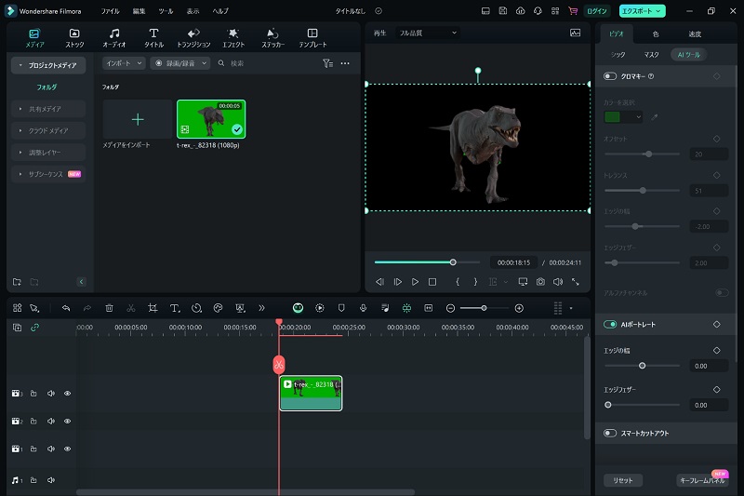The image size is (744, 496).
Task: Open the ファイル menu
Action: [110, 10]
